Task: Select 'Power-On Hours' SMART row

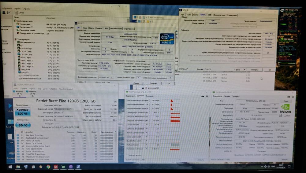Action: click(65, 141)
